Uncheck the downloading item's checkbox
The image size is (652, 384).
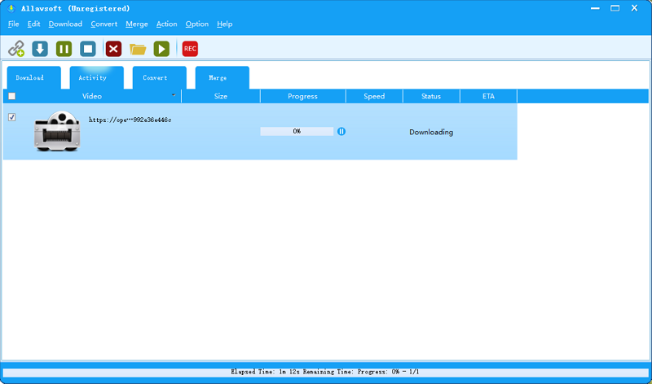click(12, 117)
